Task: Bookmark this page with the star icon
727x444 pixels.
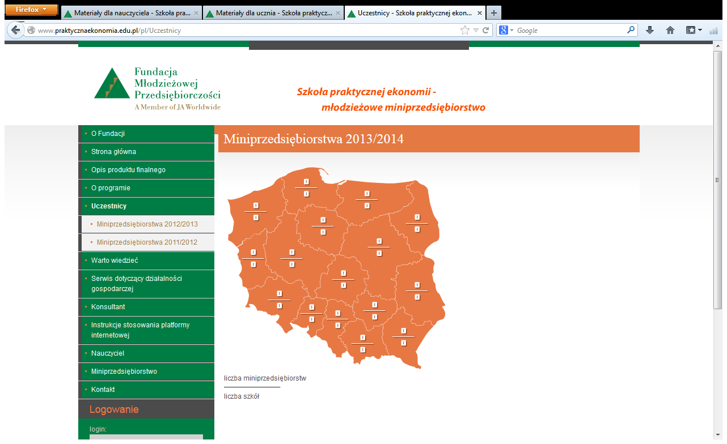Action: (465, 31)
